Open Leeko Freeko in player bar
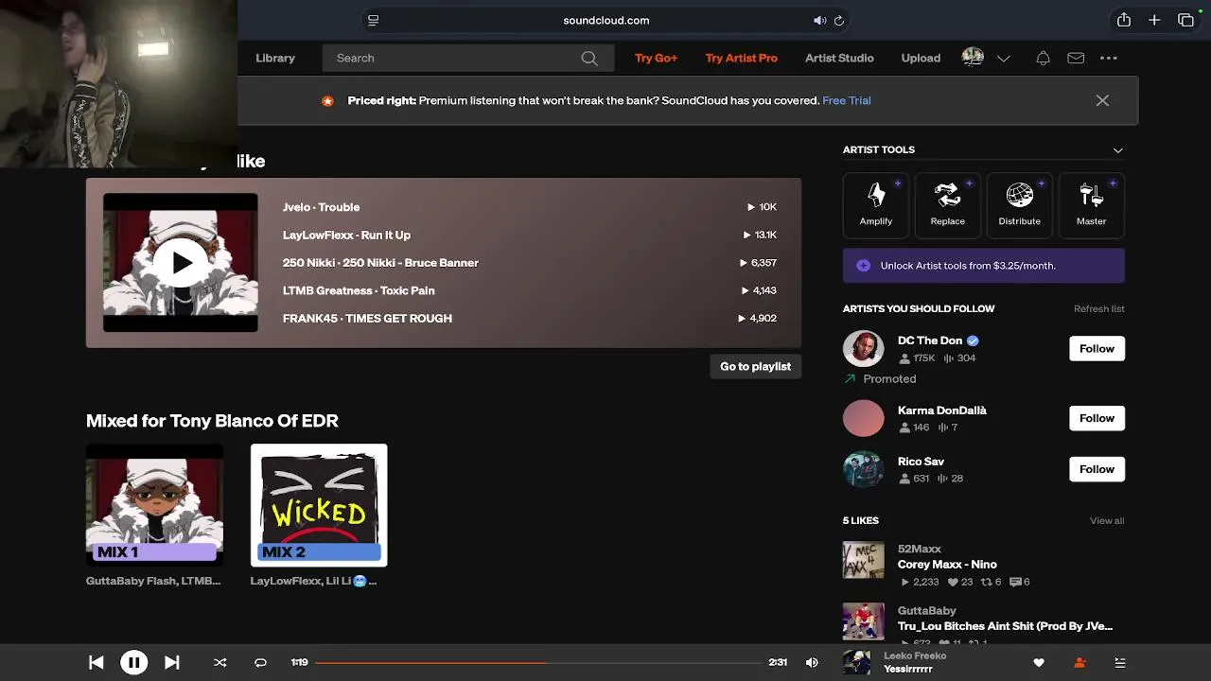The width and height of the screenshot is (1211, 681). (915, 655)
